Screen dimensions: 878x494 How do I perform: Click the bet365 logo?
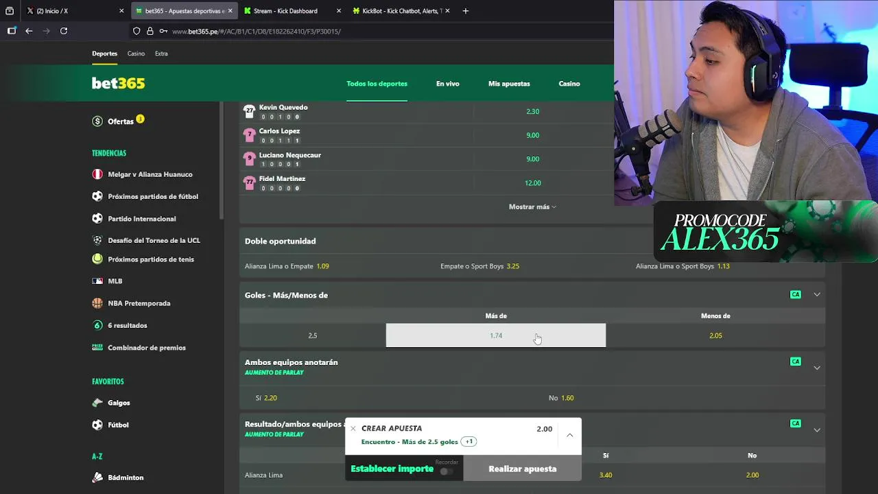point(119,83)
